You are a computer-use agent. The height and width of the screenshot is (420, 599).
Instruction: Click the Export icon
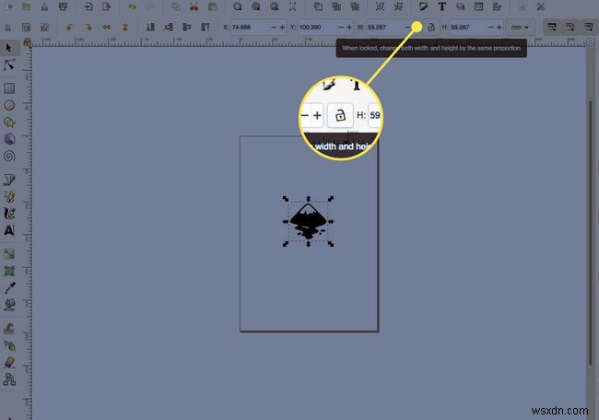(107, 6)
